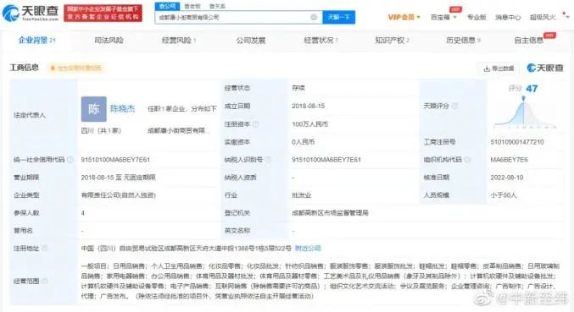
Task: Click the orange notice badge next to 工商信息
Action: point(75,68)
